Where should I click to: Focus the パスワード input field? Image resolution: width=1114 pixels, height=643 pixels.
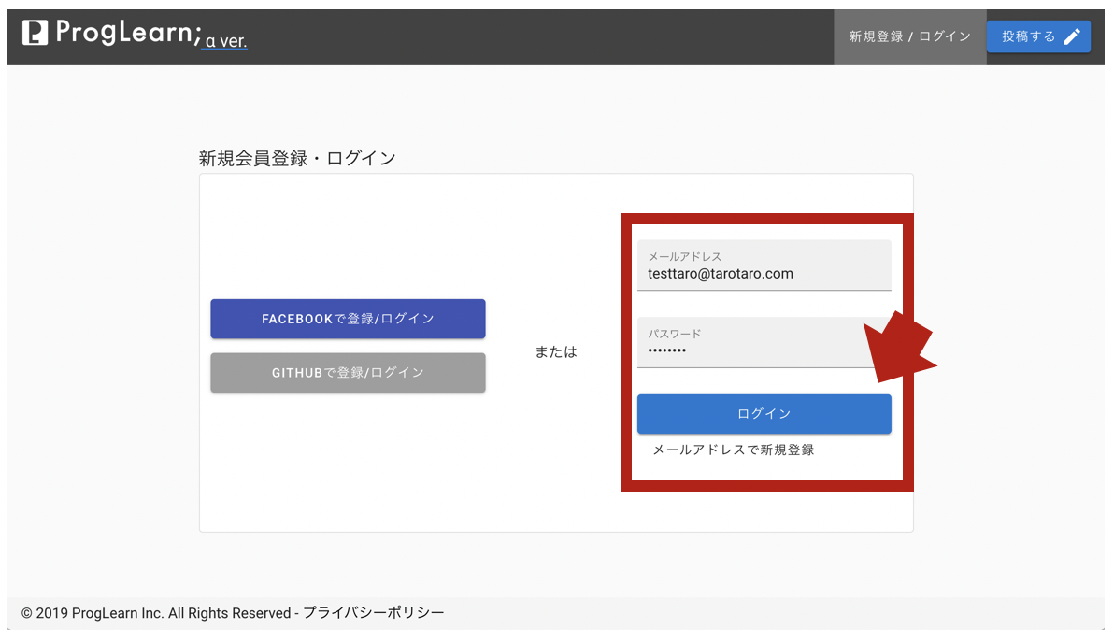pos(764,342)
